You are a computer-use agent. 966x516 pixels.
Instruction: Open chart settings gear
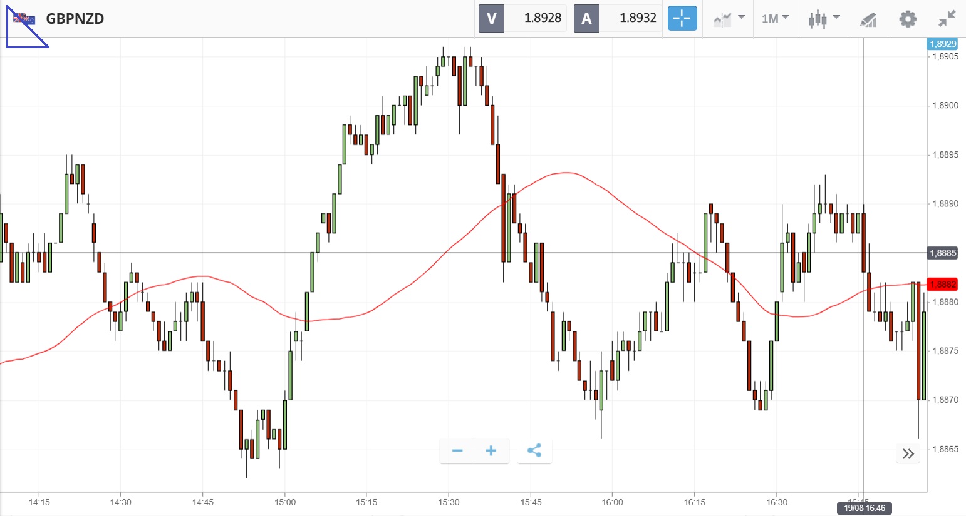pyautogui.click(x=908, y=19)
